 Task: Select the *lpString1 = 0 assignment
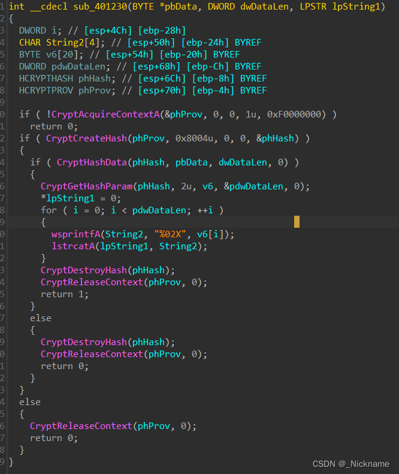pyautogui.click(x=81, y=198)
